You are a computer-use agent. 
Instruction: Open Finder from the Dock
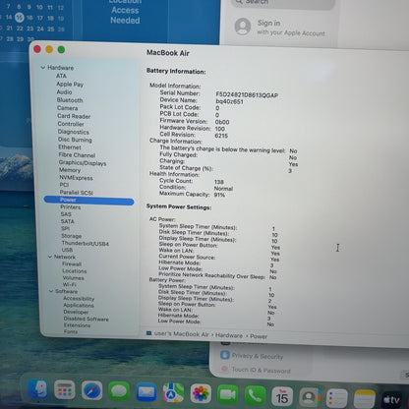point(37,389)
